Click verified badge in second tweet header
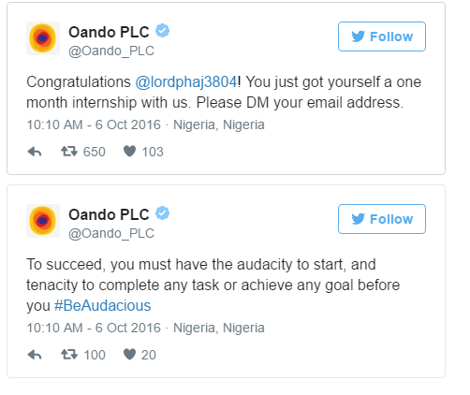470x395 pixels. pyautogui.click(x=163, y=213)
